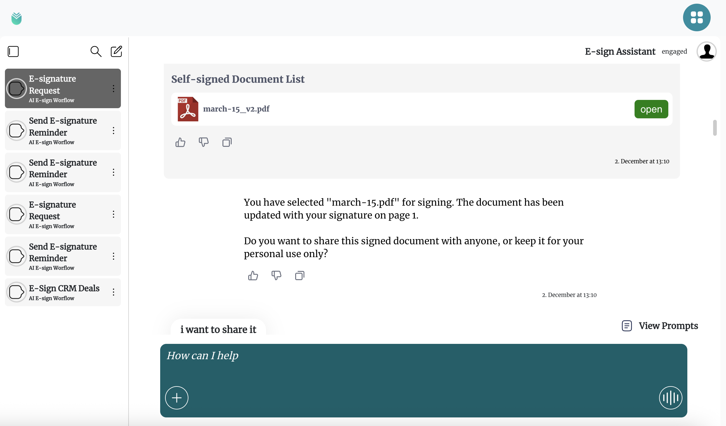The width and height of the screenshot is (726, 426).
Task: Click thumbs down under Self-signed Document List
Action: [204, 142]
